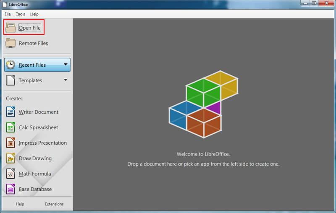
Task: Click the Templates blank page icon
Action: pos(10,80)
